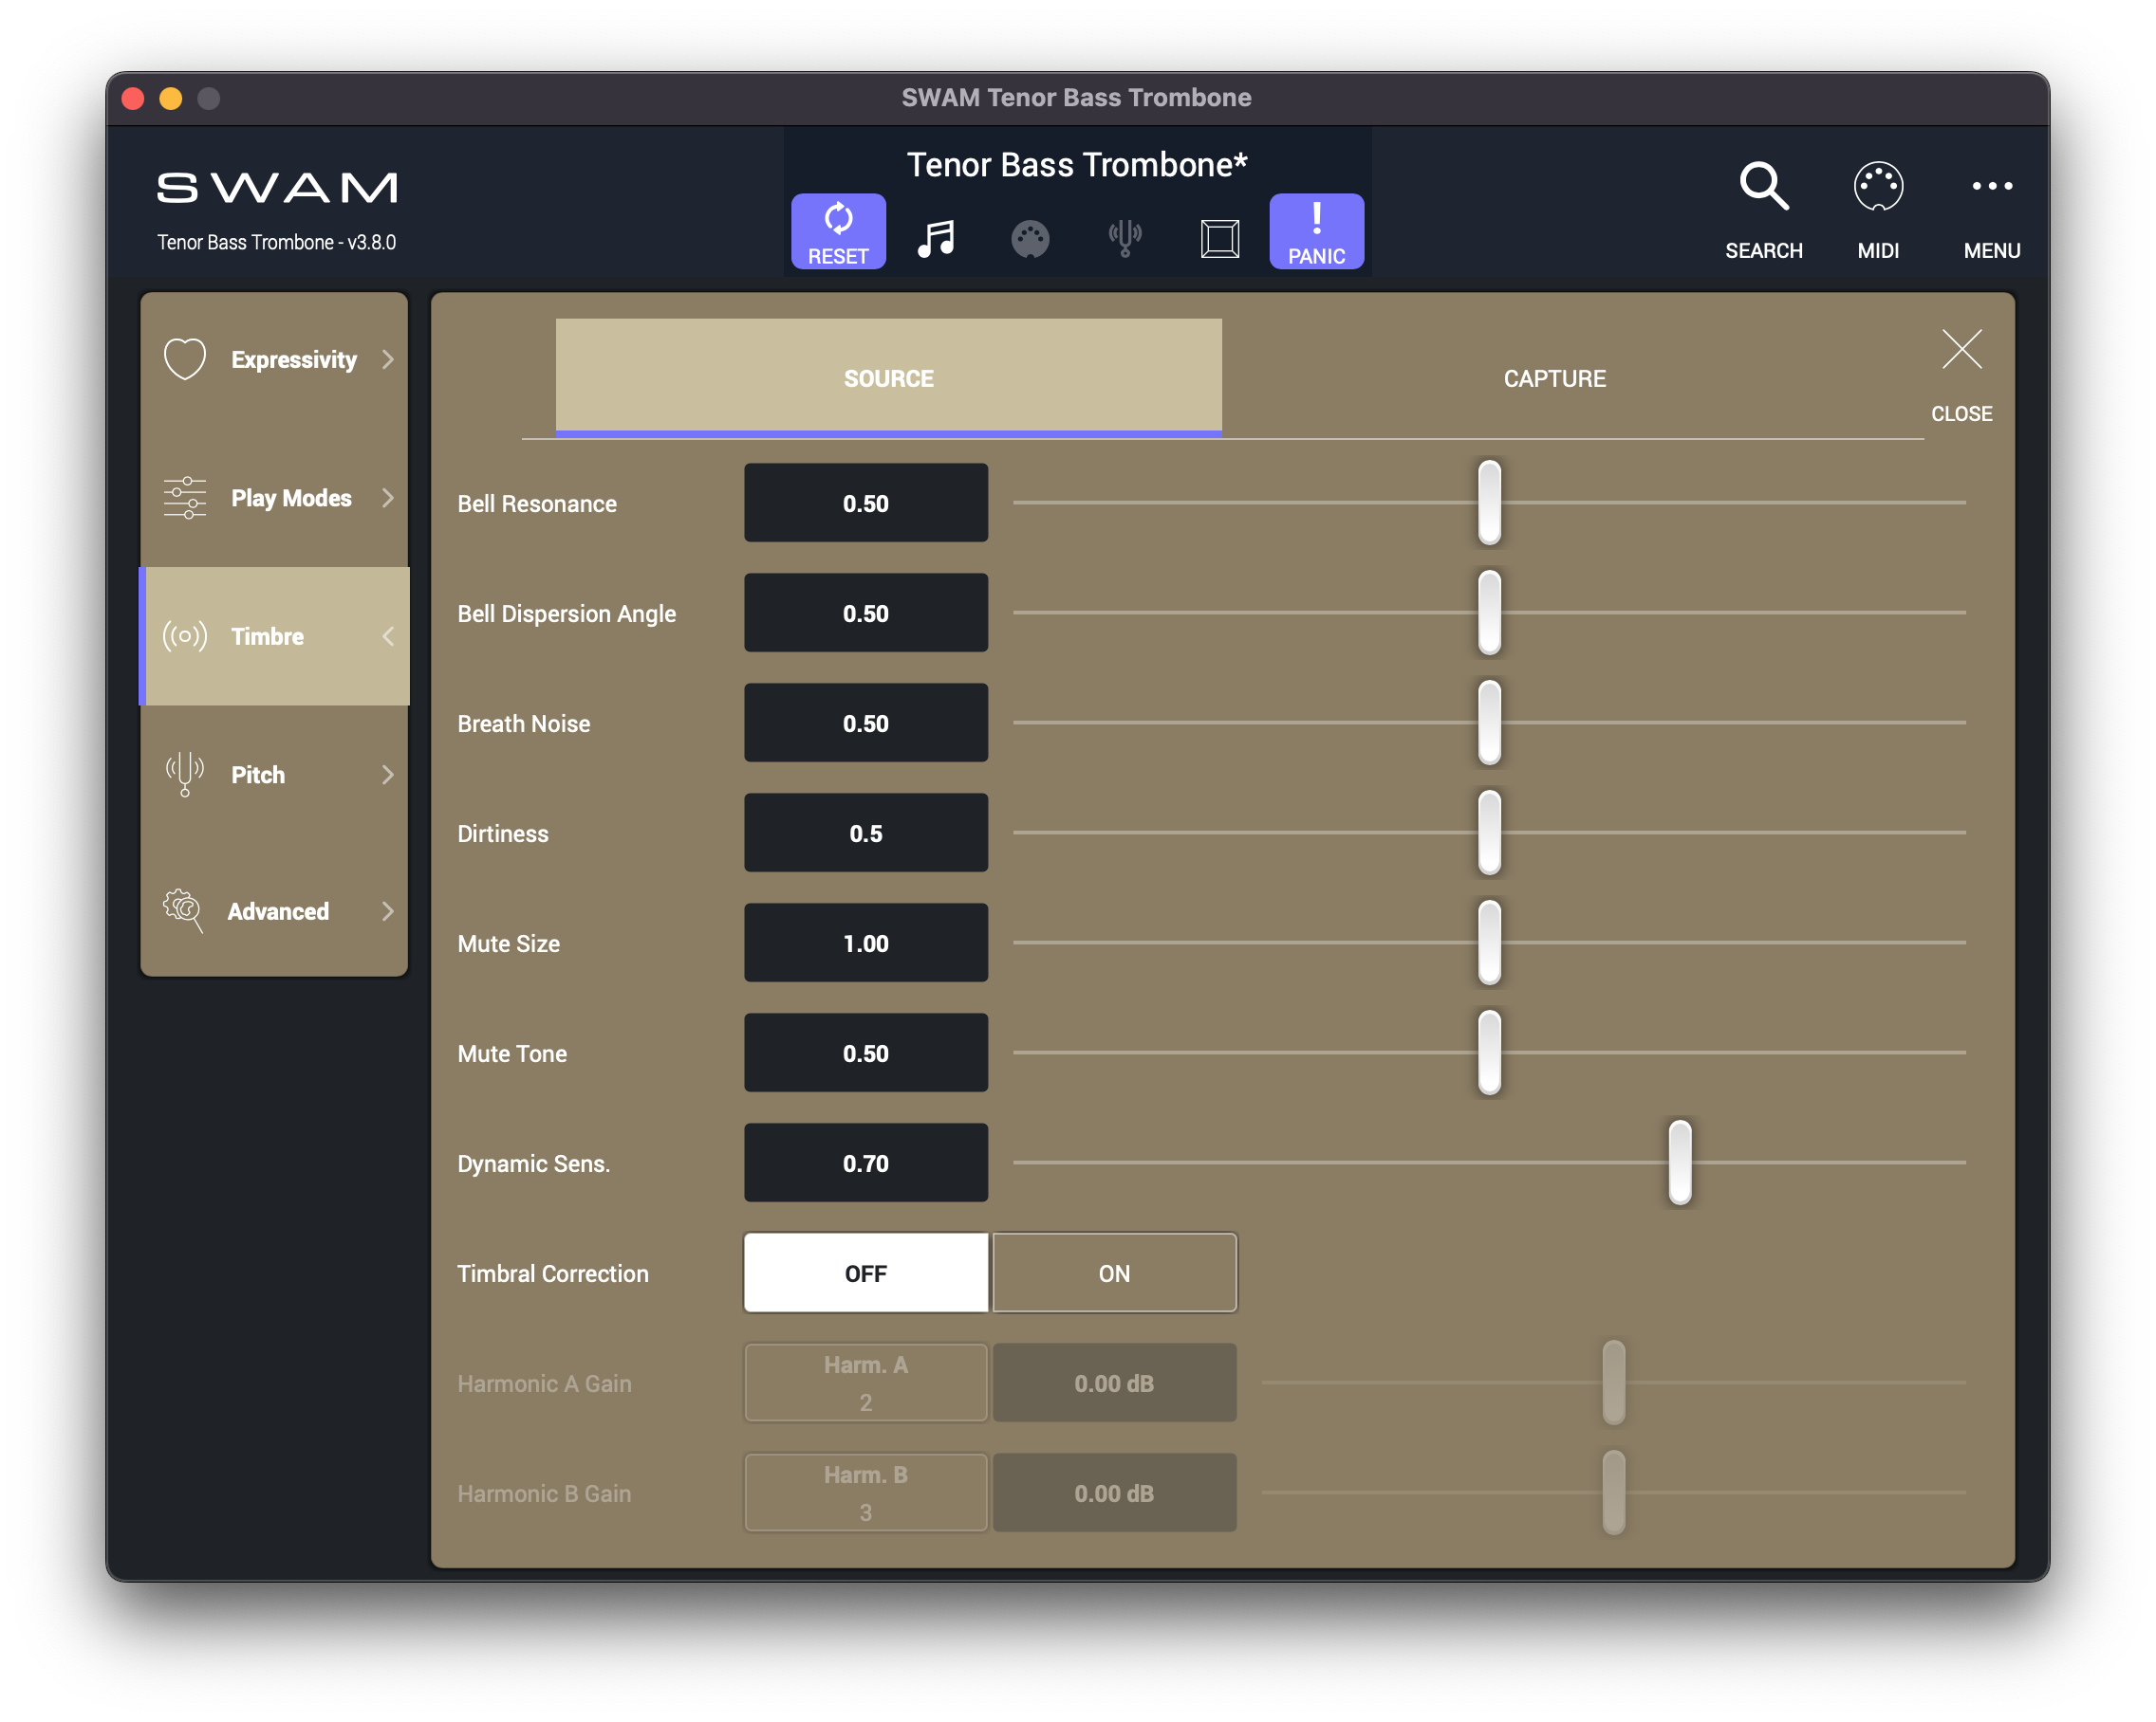Viewport: 2156px width, 1722px height.
Task: Click the Bell Resonance value field
Action: 865,503
